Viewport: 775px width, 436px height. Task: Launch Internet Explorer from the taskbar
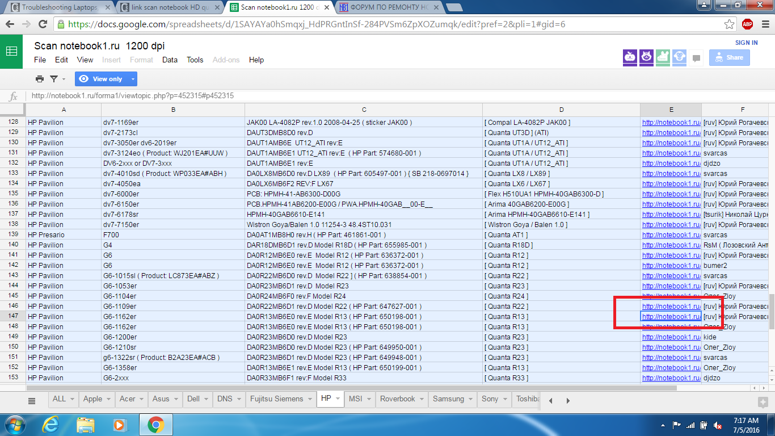(x=50, y=425)
